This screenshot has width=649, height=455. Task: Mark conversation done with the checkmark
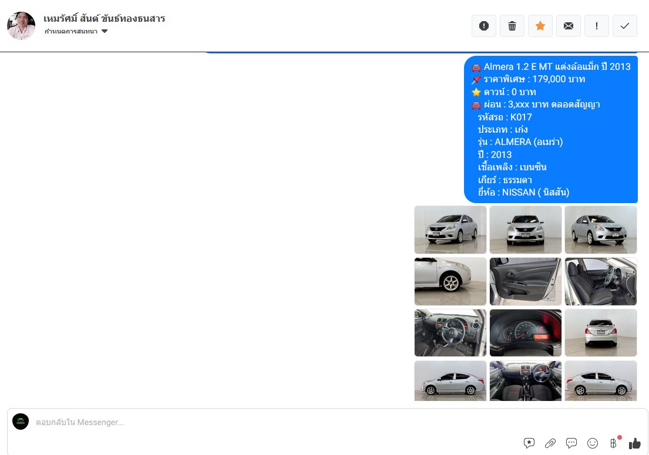coord(625,26)
